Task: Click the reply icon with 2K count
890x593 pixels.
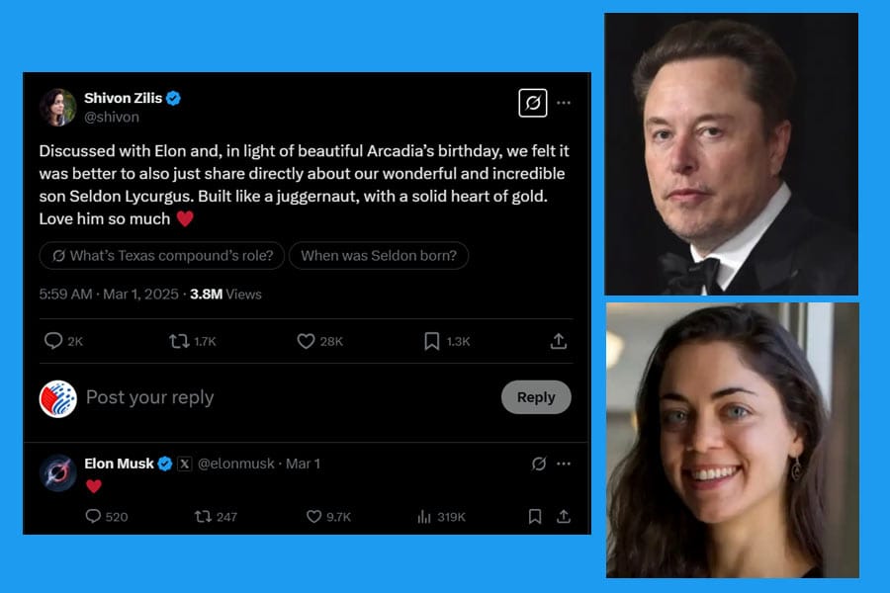Action: pos(53,341)
